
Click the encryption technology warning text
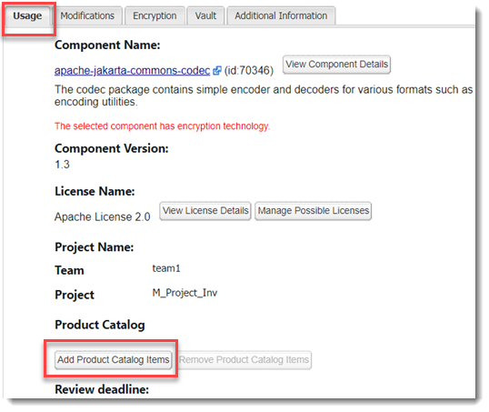tap(162, 126)
